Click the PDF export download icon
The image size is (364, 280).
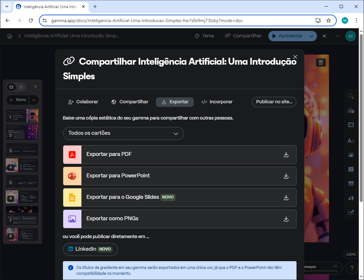tap(286, 155)
